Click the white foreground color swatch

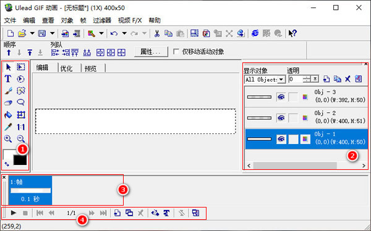[x=8, y=154]
